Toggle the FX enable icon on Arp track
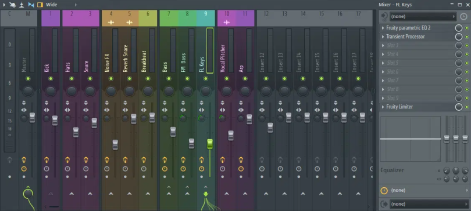 pos(241,160)
